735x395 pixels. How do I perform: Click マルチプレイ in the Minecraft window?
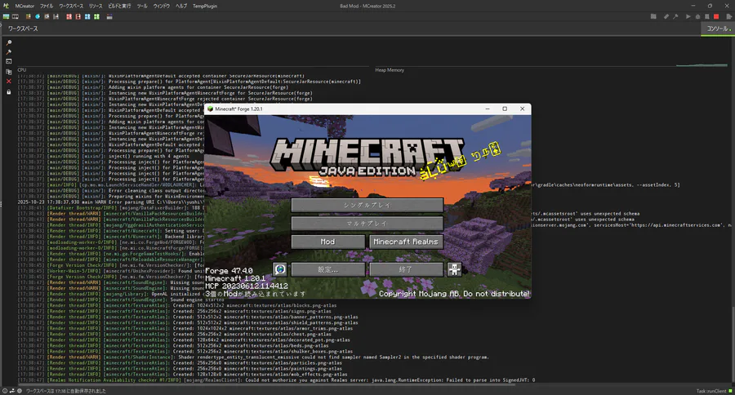coord(367,224)
